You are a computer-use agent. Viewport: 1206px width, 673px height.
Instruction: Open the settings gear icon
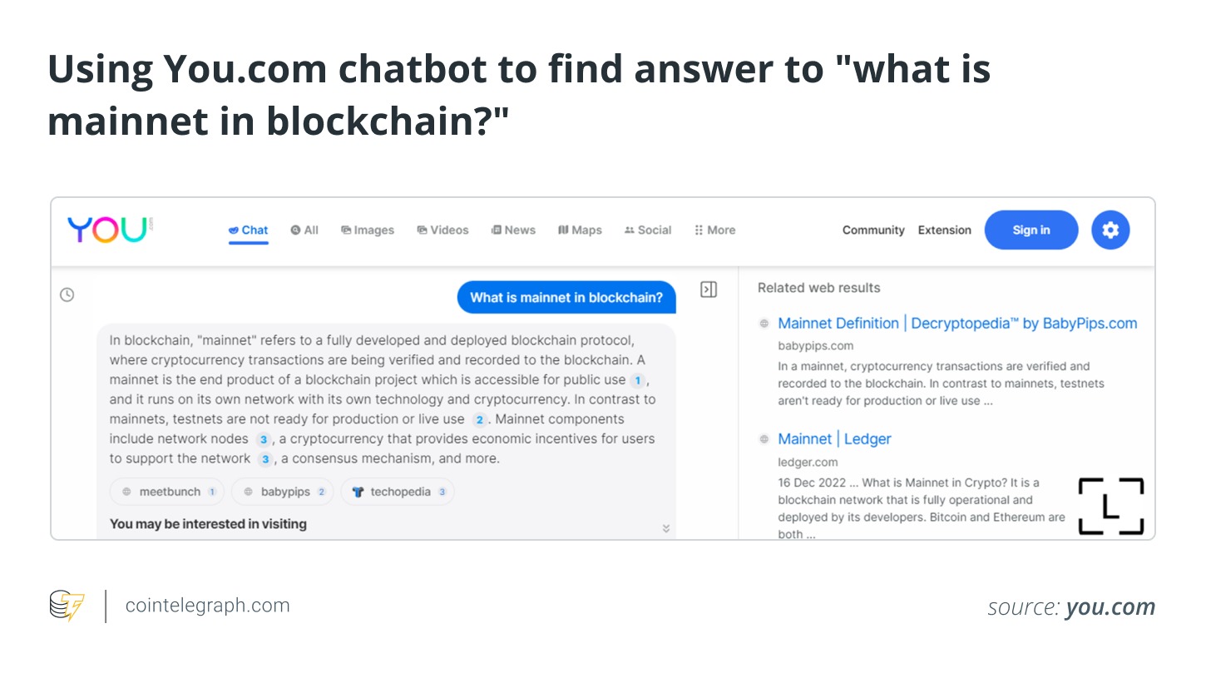[x=1110, y=230]
